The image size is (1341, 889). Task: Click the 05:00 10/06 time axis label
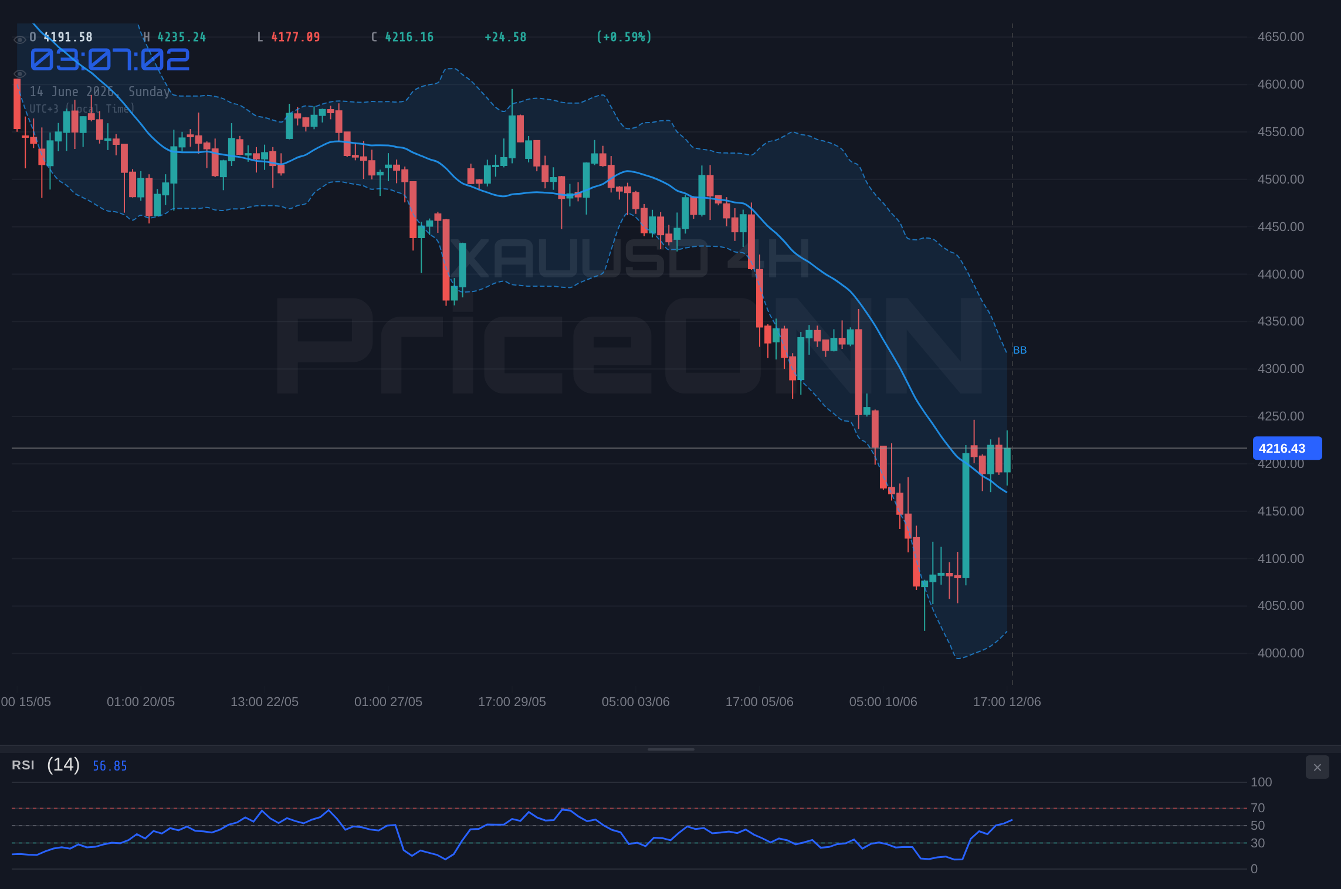[x=883, y=702]
